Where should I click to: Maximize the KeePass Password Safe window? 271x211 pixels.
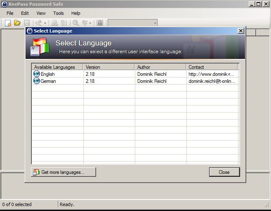pos(259,4)
